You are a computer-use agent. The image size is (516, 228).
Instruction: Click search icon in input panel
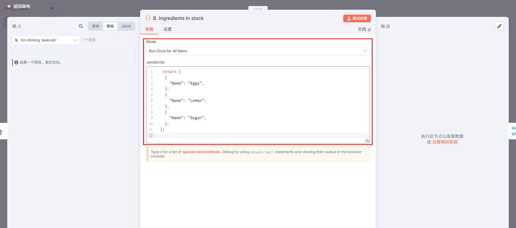pos(81,26)
